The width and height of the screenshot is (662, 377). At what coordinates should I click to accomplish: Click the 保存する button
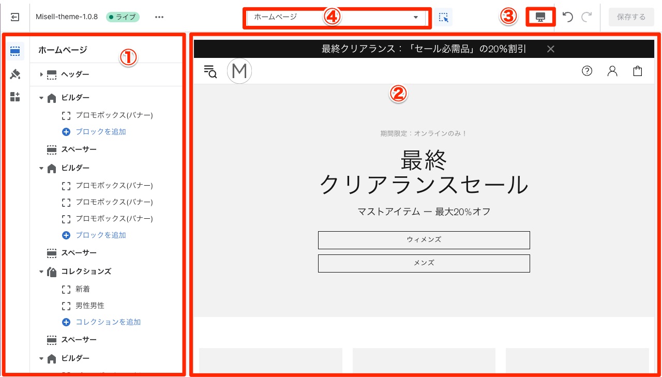pyautogui.click(x=631, y=17)
